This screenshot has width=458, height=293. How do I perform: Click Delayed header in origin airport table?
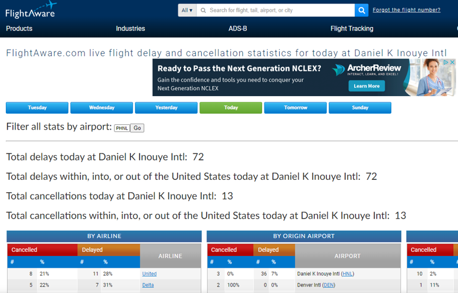(x=274, y=250)
